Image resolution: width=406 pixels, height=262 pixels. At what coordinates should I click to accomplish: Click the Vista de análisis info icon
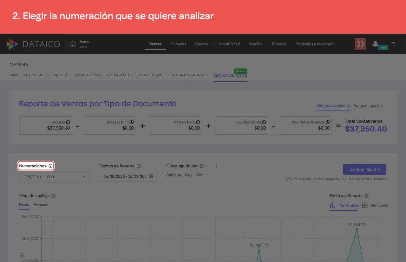pyautogui.click(x=54, y=196)
